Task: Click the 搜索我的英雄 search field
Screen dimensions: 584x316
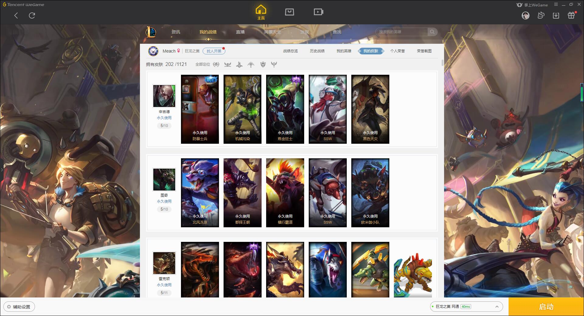Action: pos(402,32)
